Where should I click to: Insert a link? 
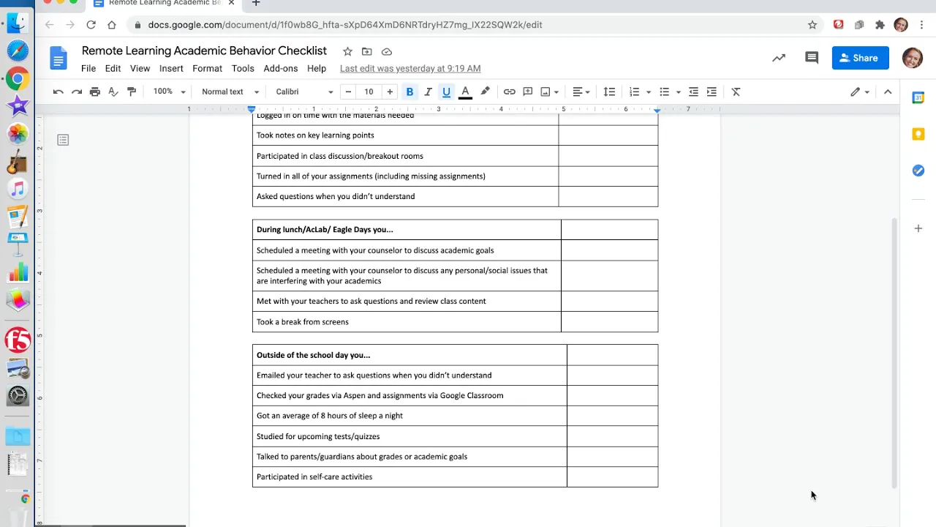click(x=510, y=91)
